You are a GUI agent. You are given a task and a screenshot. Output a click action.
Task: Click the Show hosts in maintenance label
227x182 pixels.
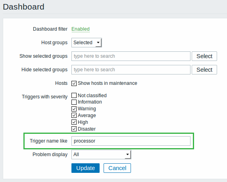(x=108, y=83)
